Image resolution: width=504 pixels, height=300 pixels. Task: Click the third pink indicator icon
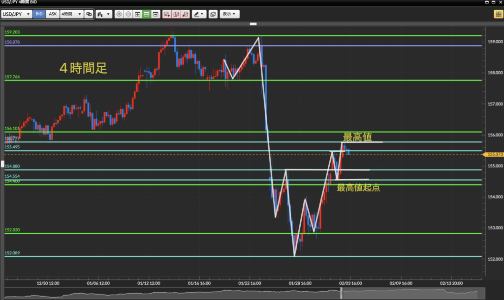pyautogui.click(x=185, y=14)
